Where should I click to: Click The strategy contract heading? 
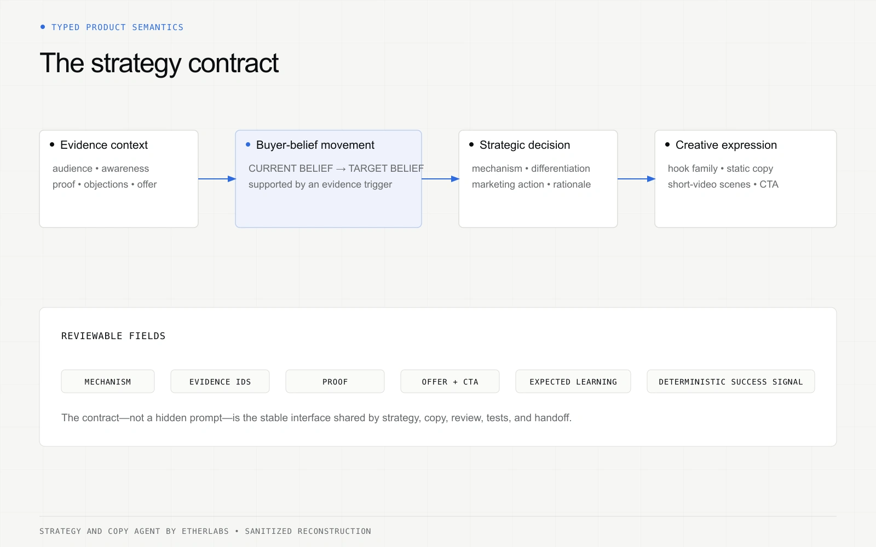159,63
